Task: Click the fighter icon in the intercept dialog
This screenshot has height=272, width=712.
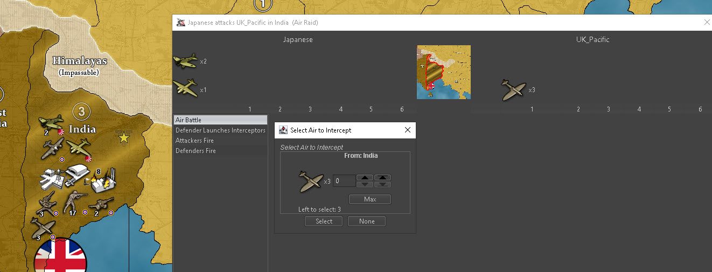Action: [311, 182]
